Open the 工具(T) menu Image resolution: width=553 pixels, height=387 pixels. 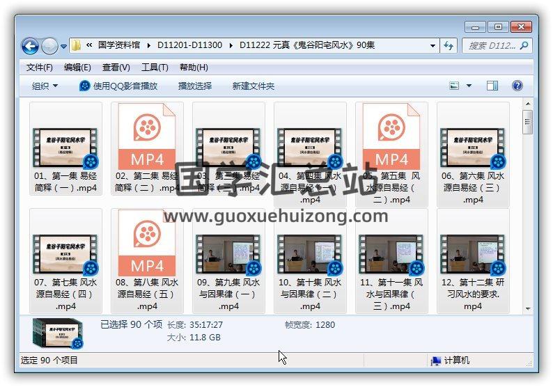click(155, 68)
